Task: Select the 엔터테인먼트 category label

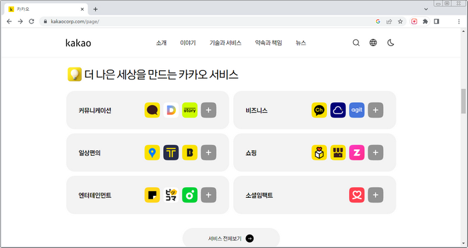Action: pos(95,195)
